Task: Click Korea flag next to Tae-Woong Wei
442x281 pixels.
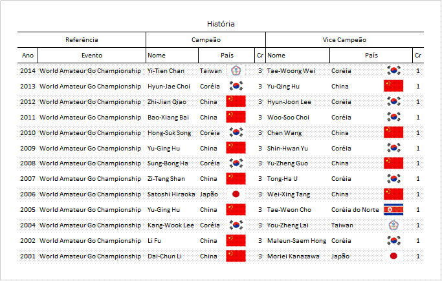Action: coord(393,70)
